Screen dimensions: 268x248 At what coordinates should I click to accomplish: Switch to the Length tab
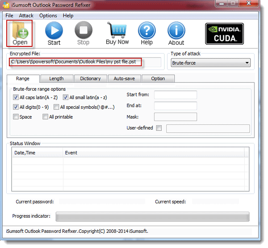(x=56, y=79)
